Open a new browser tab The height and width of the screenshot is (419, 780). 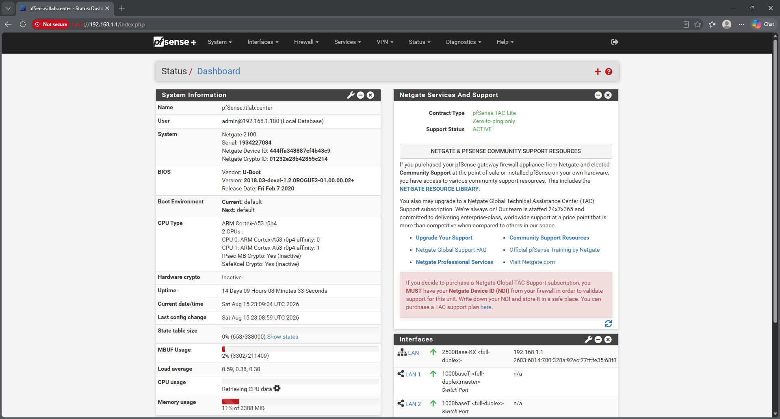click(122, 8)
